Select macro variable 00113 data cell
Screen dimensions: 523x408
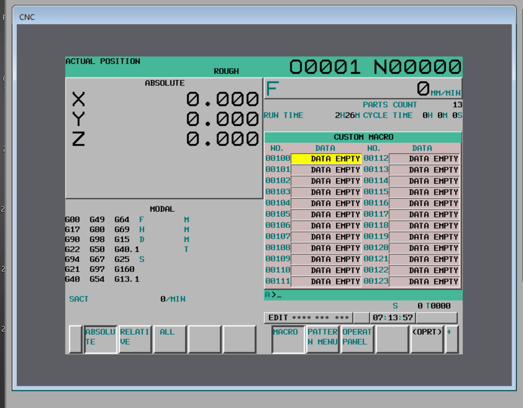pyautogui.click(x=424, y=170)
